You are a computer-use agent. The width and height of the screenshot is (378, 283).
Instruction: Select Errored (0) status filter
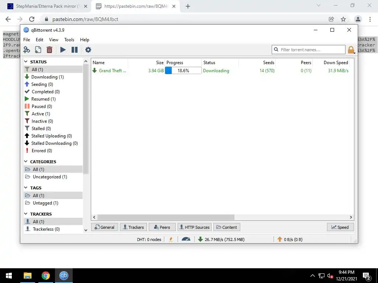[53, 151]
